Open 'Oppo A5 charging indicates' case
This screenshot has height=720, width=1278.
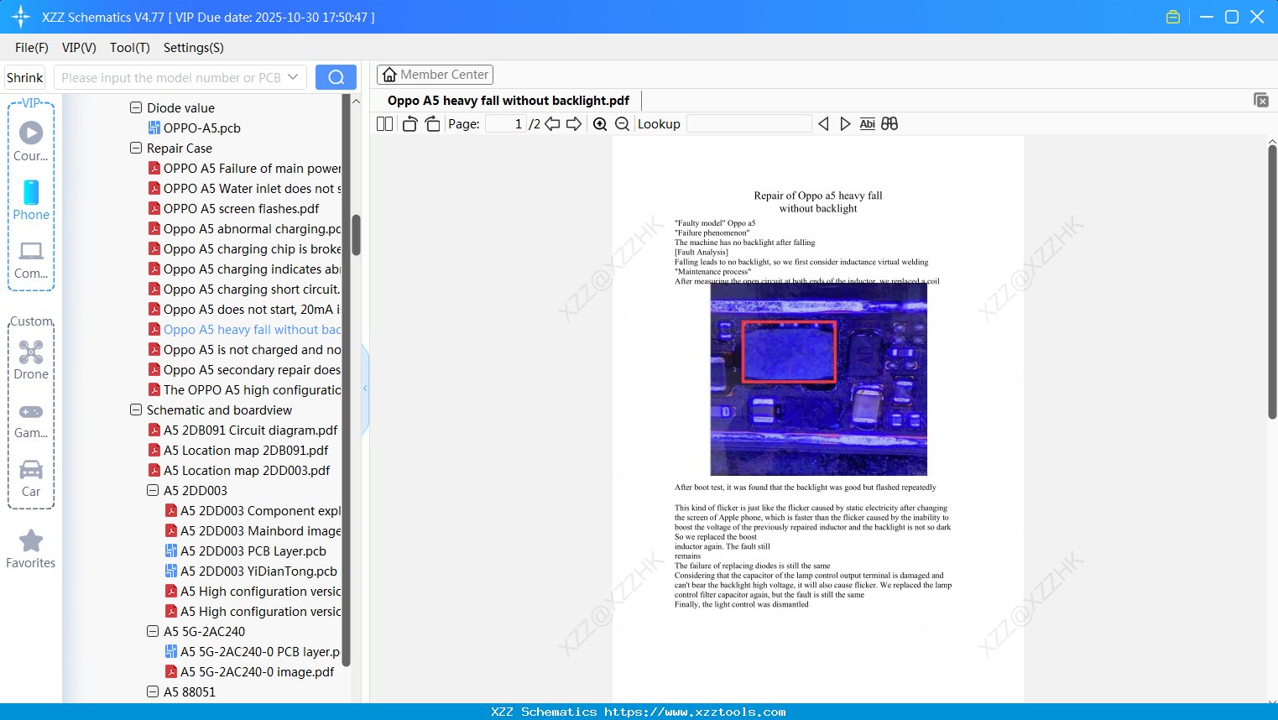[x=245, y=269]
